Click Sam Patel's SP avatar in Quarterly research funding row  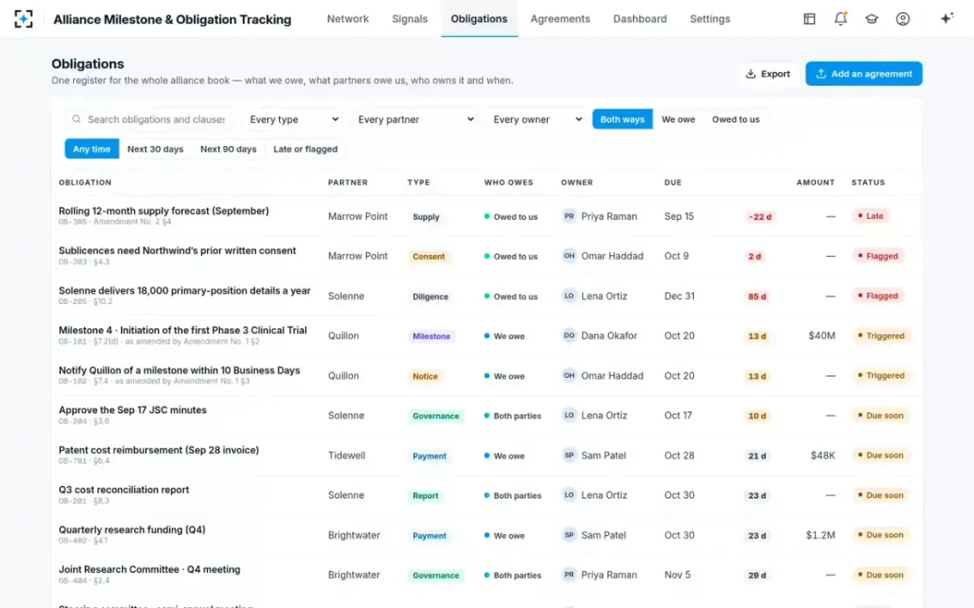(569, 535)
